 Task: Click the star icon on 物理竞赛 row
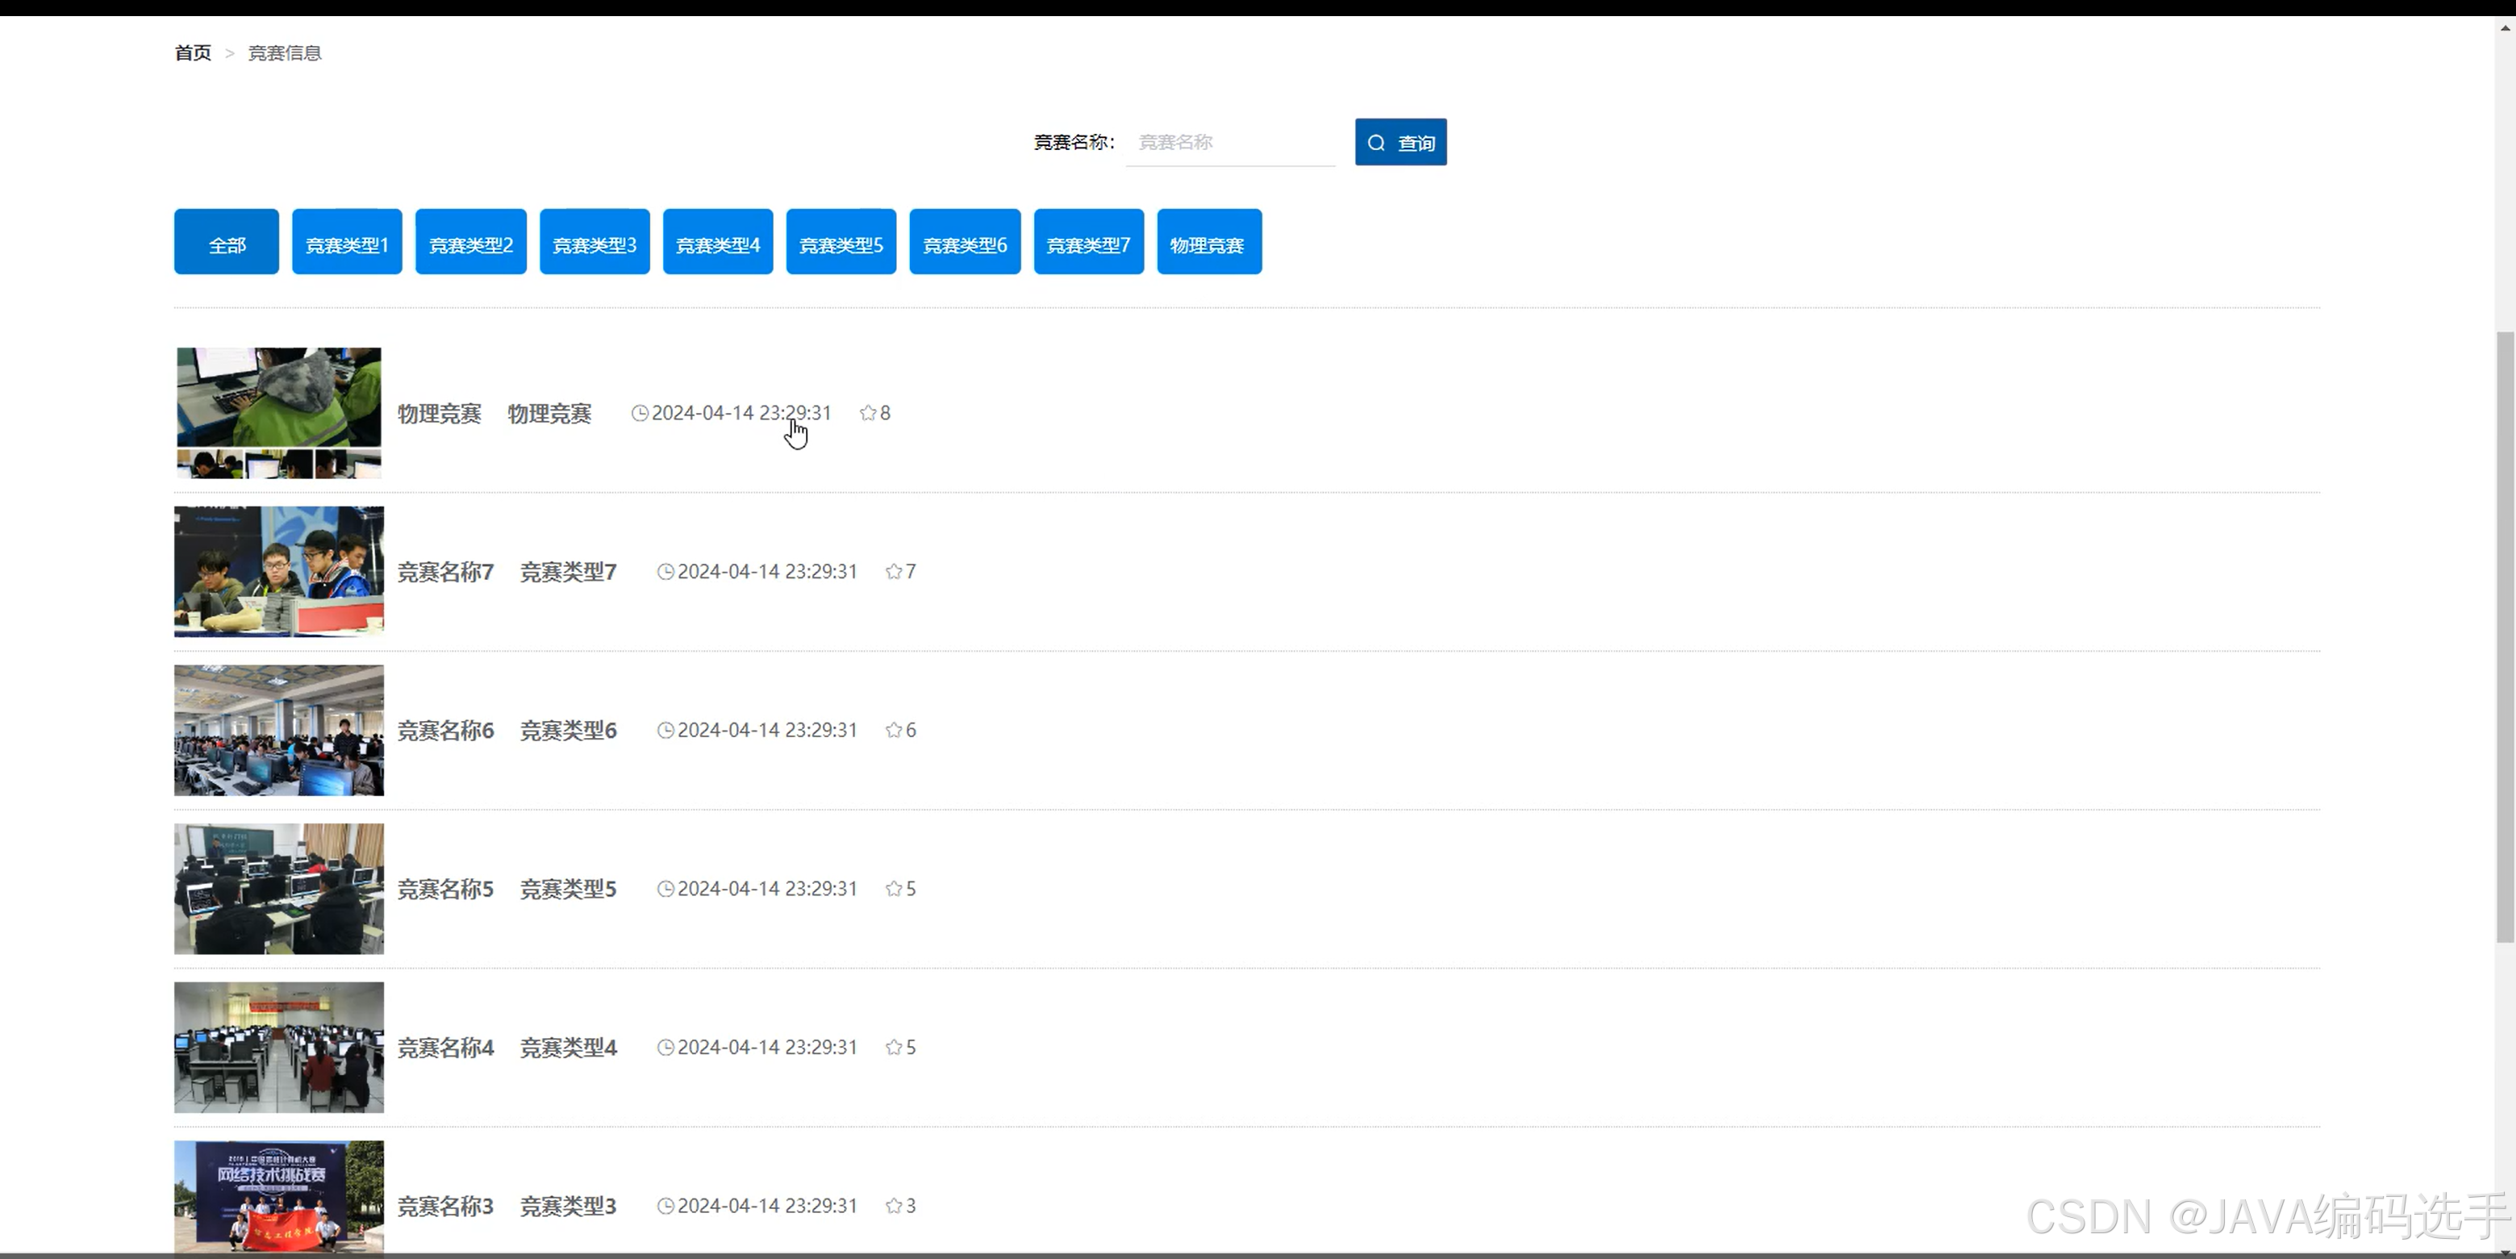point(867,413)
